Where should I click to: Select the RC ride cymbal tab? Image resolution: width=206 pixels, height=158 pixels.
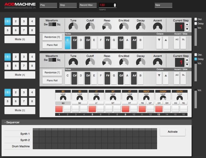click(x=184, y=103)
